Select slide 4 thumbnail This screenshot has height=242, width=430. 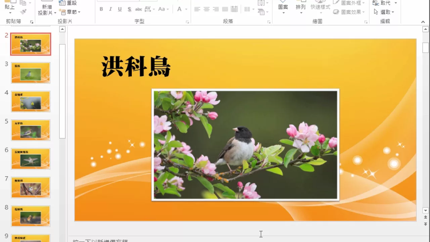tap(31, 101)
